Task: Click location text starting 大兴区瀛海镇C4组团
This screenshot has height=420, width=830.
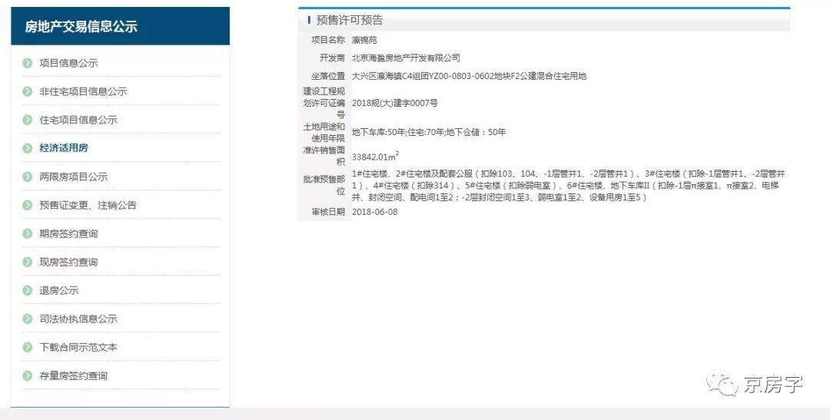Action: pos(469,76)
